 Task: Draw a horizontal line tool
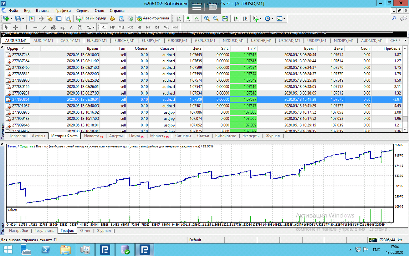[35, 27]
